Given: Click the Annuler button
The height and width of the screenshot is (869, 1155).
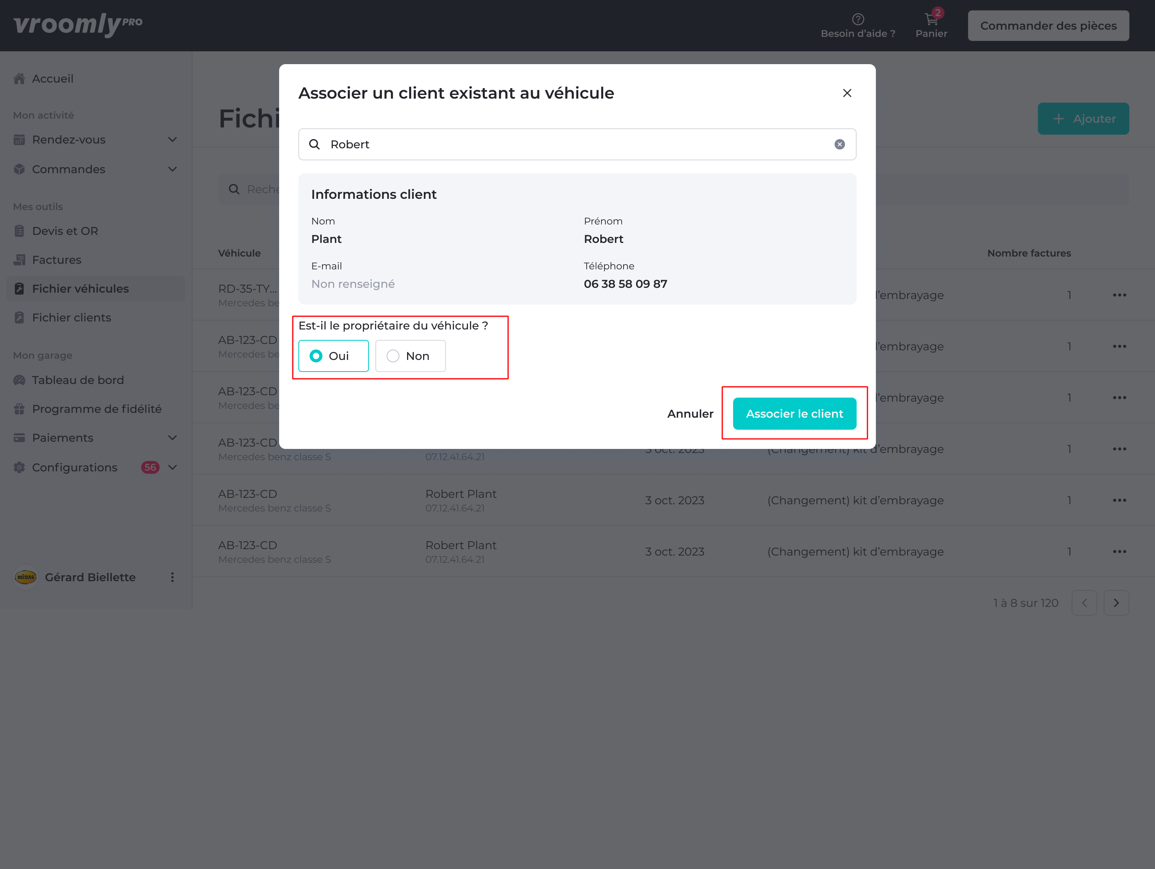Looking at the screenshot, I should (x=690, y=414).
